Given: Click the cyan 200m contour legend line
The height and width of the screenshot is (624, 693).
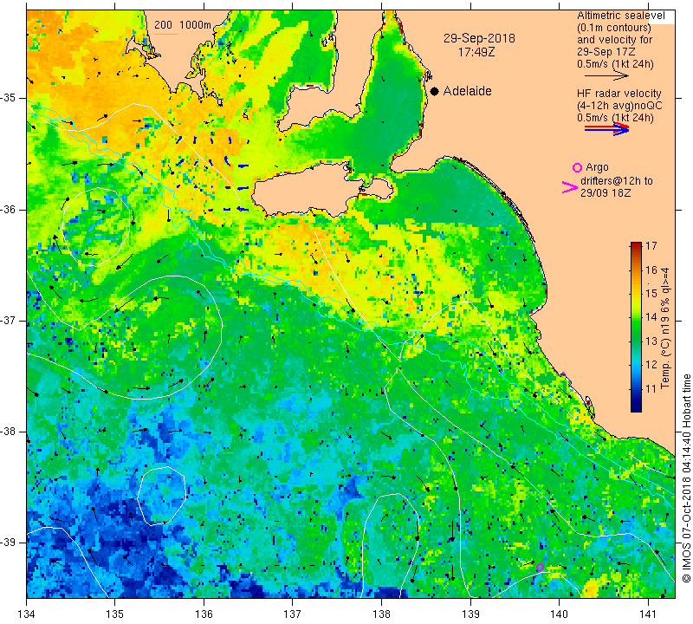Looking at the screenshot, I should (166, 35).
